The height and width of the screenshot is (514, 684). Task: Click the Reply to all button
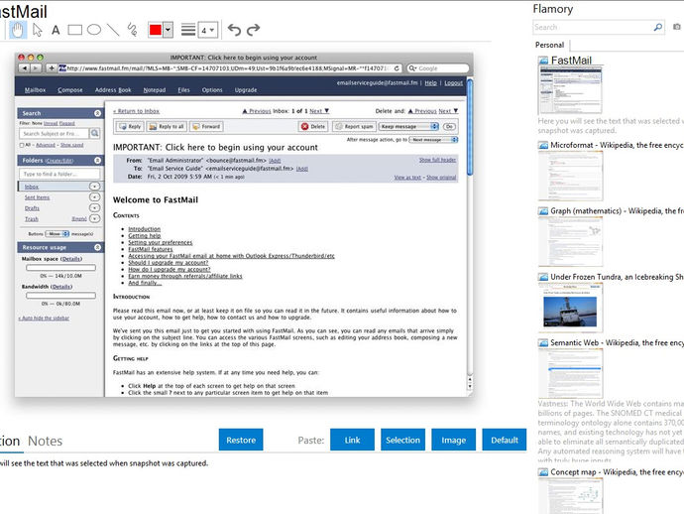pos(167,126)
